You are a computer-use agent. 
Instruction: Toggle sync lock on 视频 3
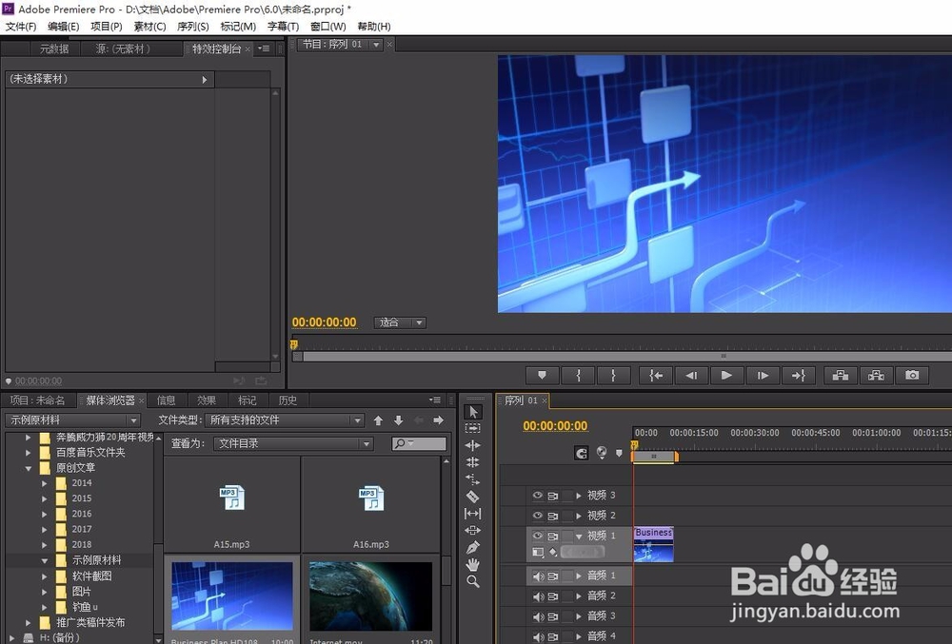[552, 496]
